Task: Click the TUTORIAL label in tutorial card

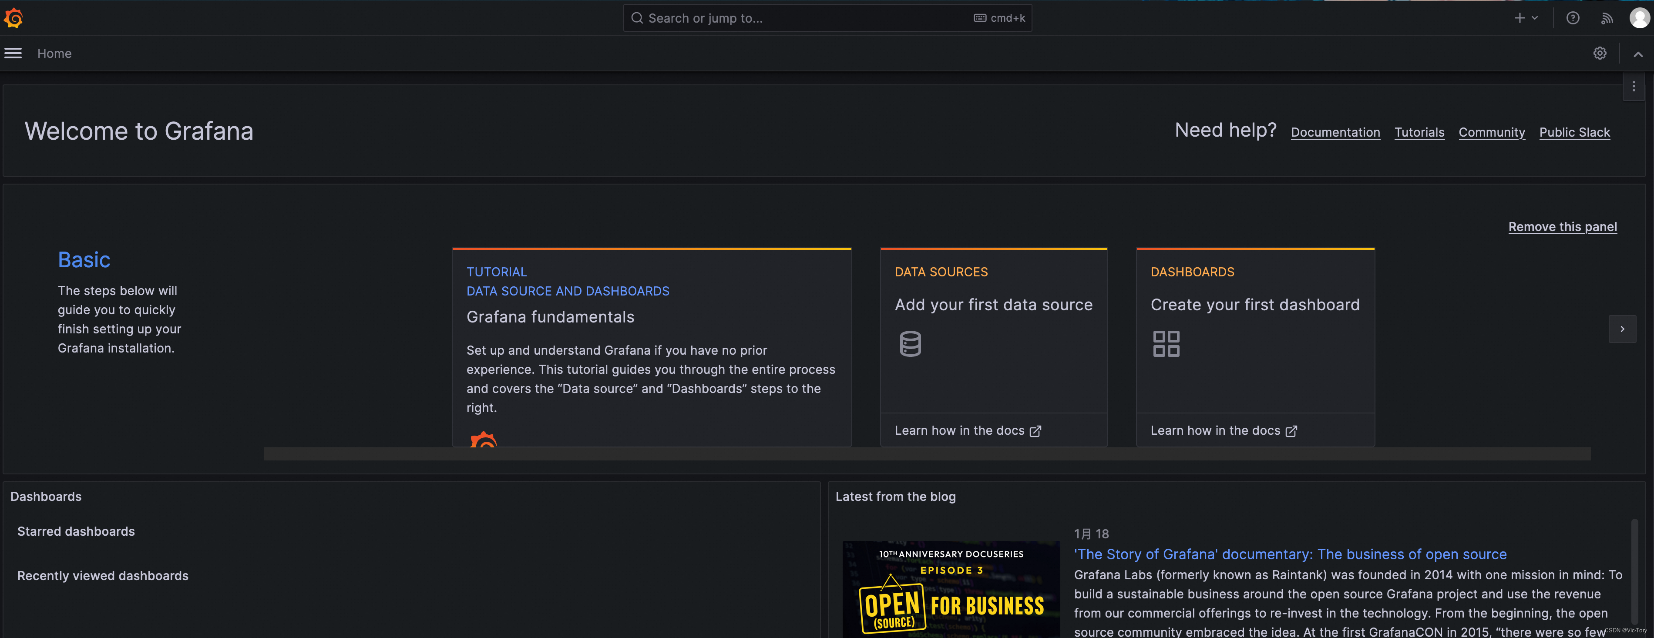Action: (496, 272)
